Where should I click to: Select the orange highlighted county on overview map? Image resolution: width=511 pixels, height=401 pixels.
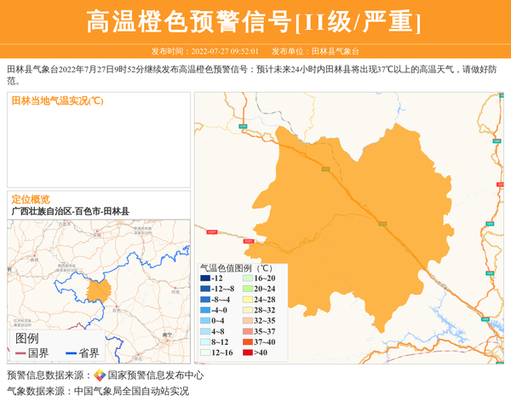coord(99,291)
